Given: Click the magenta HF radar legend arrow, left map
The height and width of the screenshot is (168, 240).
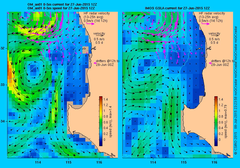Looking at the screenshot, I should click(x=90, y=23).
